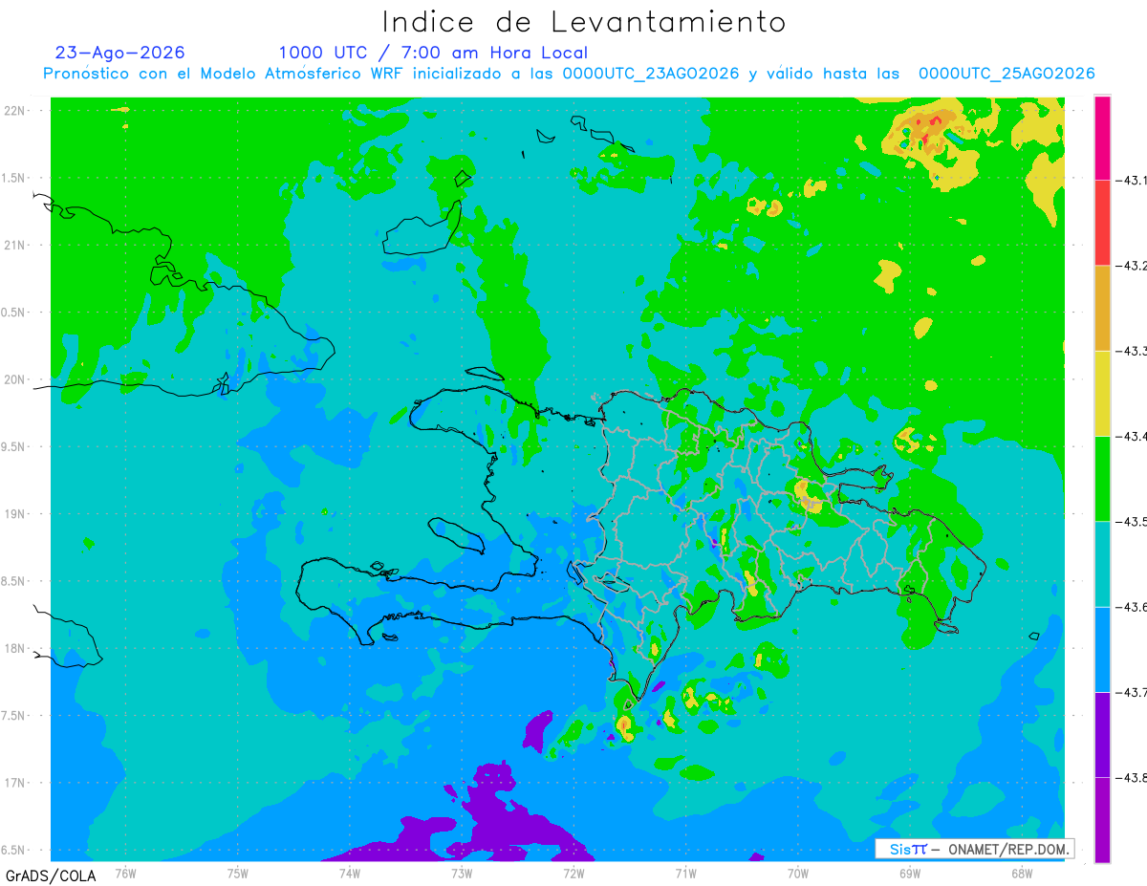
Task: Click "1000 UTC / 7:00 am Hora Local"
Action: [x=433, y=53]
